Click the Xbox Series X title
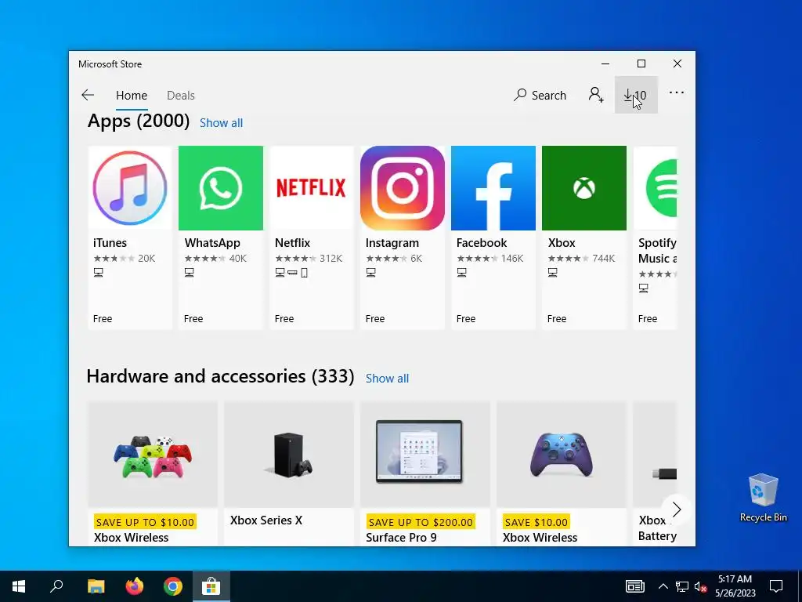The image size is (802, 602). (266, 520)
